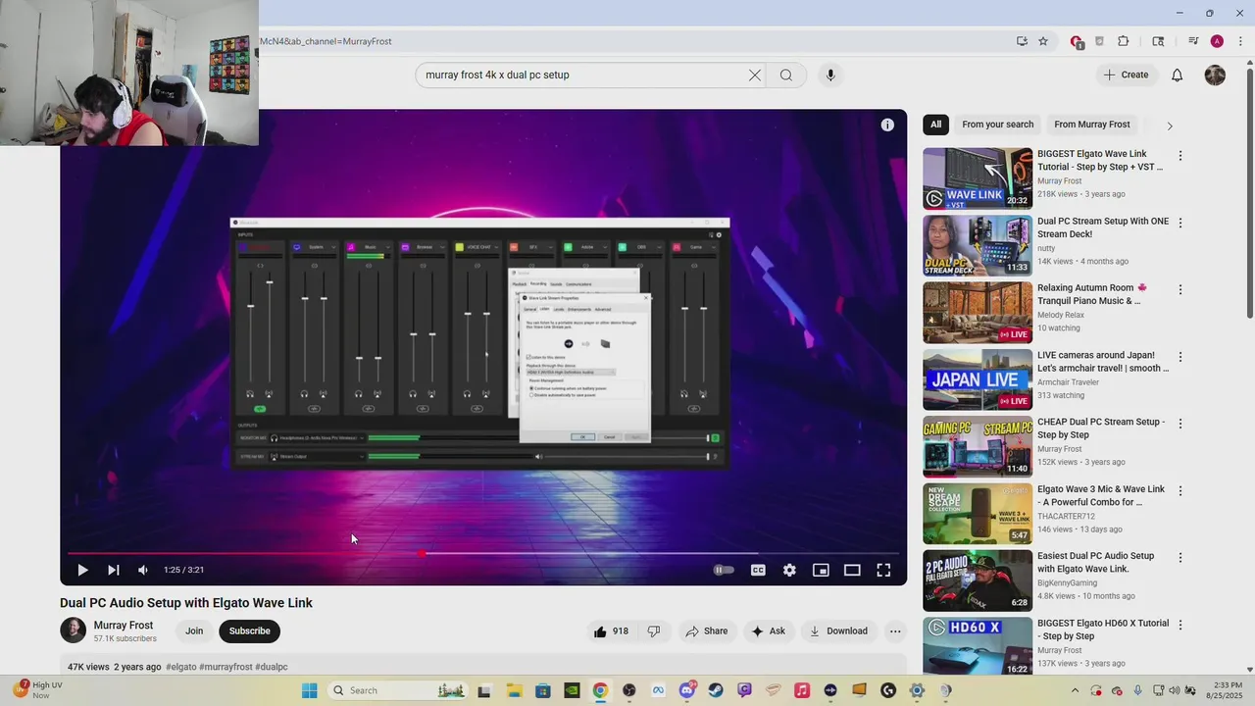Click the YouTube search magnifier button
1255x706 pixels.
786,75
